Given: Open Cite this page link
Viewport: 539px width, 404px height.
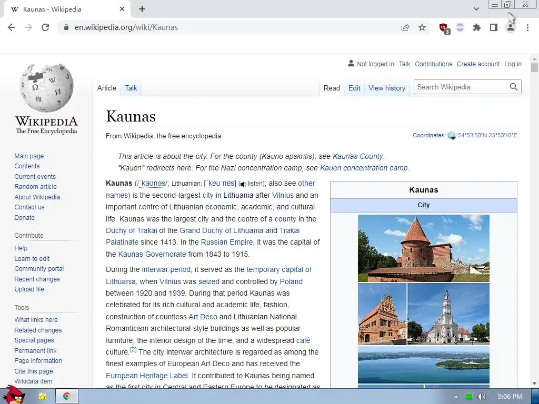Looking at the screenshot, I should pos(34,371).
